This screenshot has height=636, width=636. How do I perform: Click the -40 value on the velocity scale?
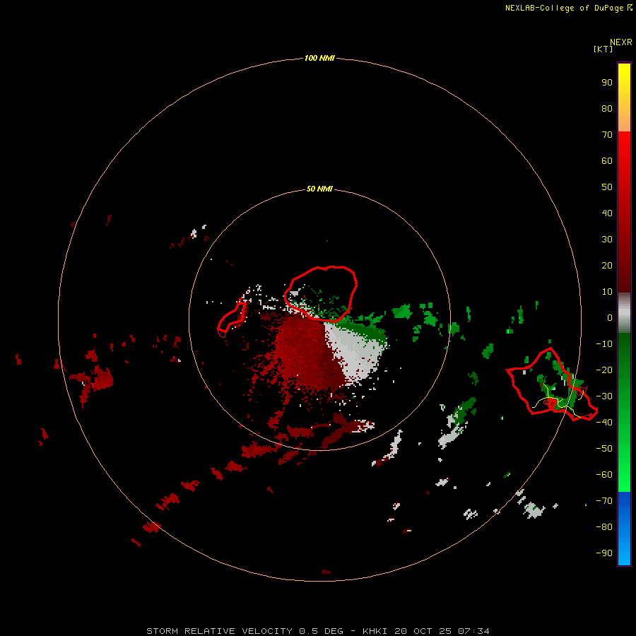(604, 423)
